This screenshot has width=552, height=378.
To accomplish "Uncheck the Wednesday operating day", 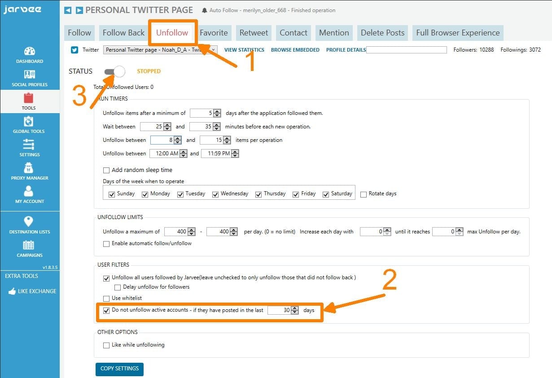I will click(x=215, y=194).
